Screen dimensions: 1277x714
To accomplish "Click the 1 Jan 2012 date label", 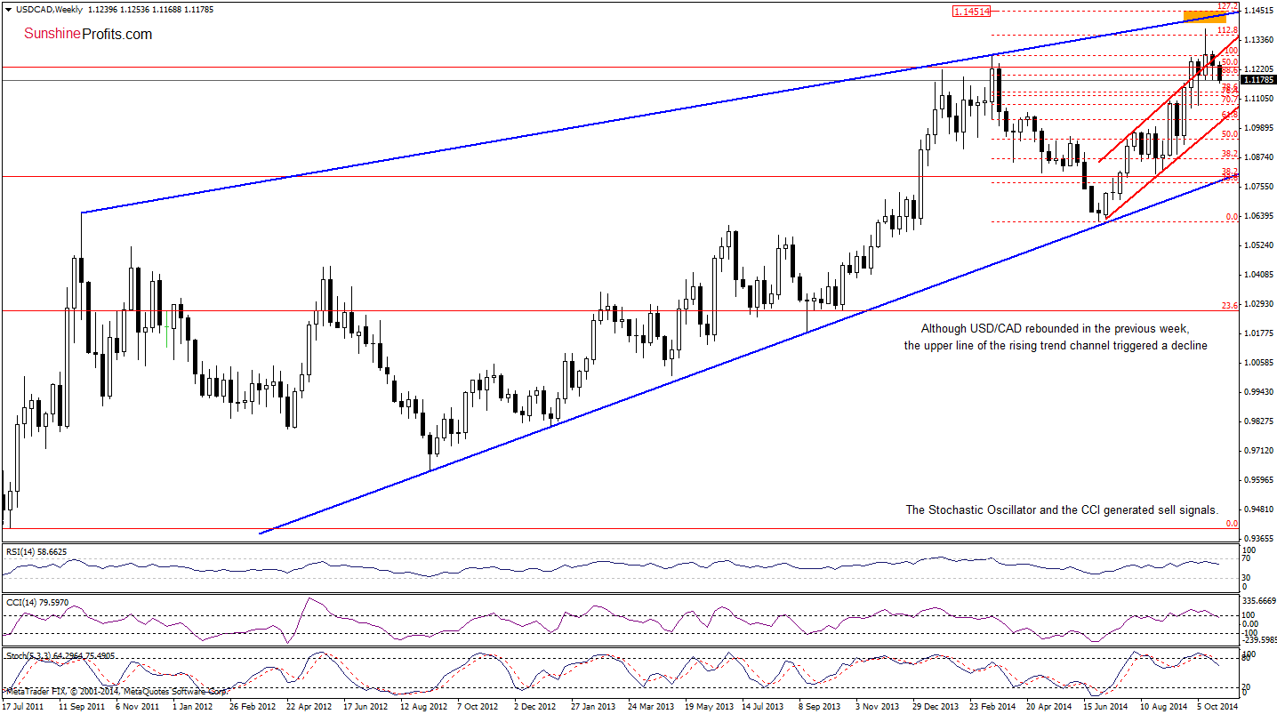I will pos(194,706).
